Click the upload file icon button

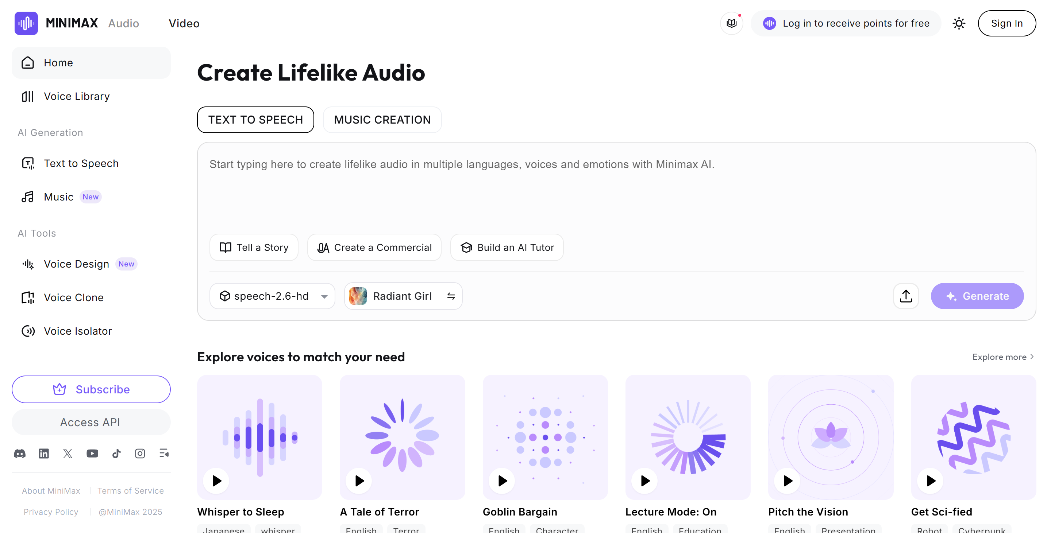click(x=906, y=296)
